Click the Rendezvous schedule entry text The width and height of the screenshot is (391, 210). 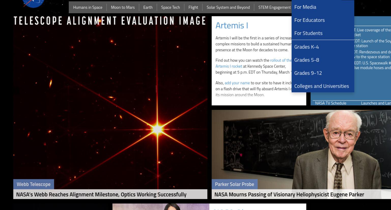[x=372, y=54]
